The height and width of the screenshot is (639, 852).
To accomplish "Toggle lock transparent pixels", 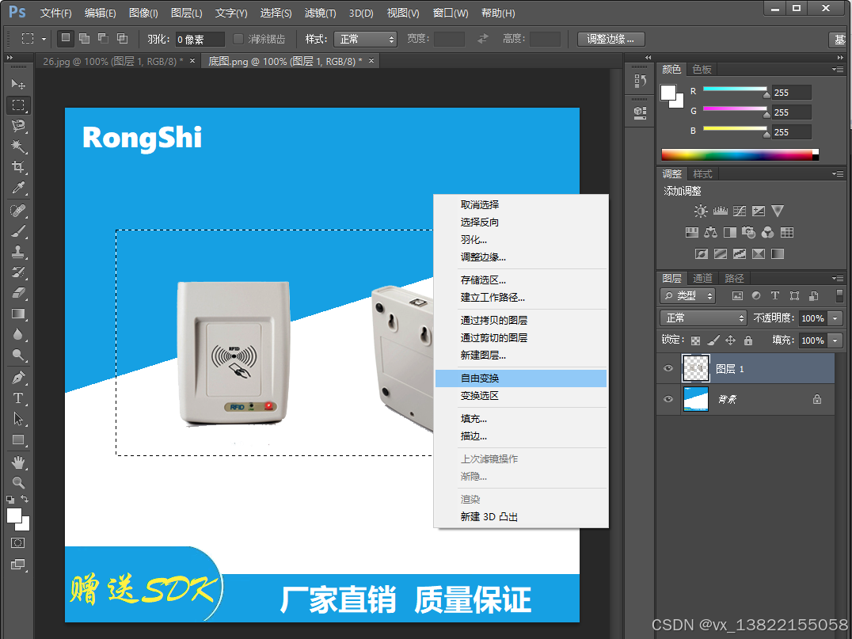I will click(x=695, y=340).
